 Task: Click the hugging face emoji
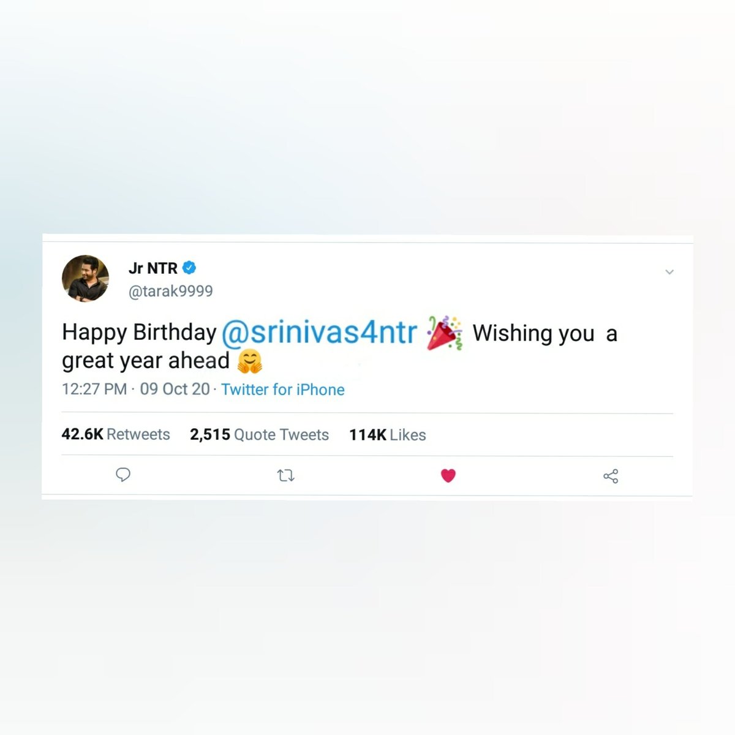tap(249, 361)
